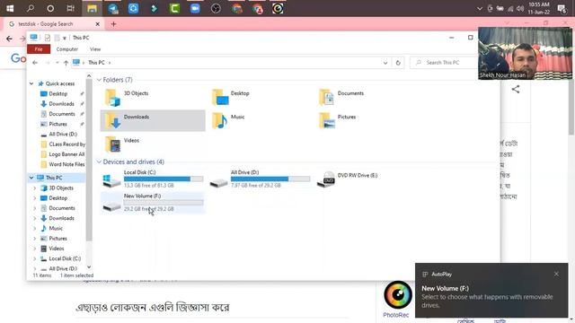The height and width of the screenshot is (323, 575).
Task: Go up one folder level arrow
Action: point(66,63)
